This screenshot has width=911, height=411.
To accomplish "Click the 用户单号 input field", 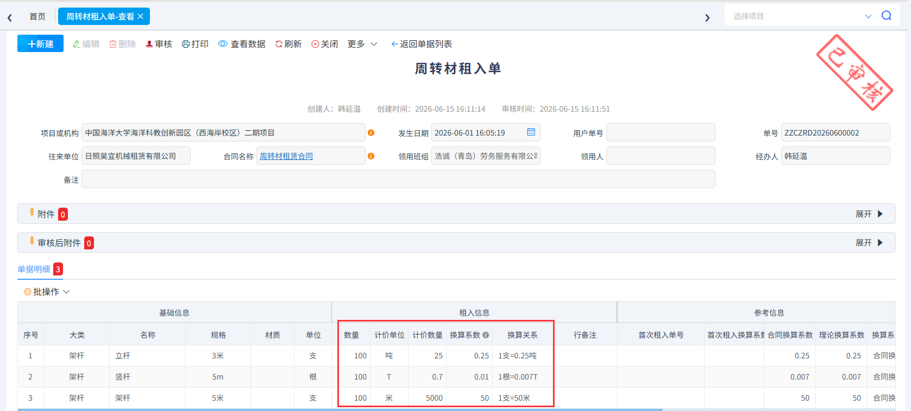I will point(661,132).
